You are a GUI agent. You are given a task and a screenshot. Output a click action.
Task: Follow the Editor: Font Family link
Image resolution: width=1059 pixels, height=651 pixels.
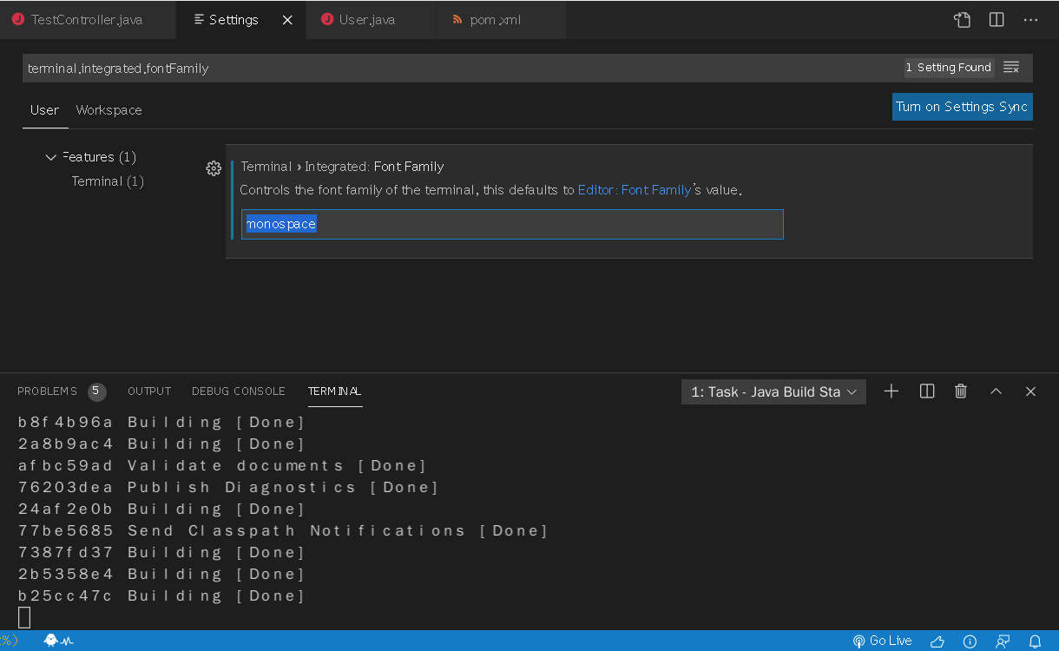635,190
